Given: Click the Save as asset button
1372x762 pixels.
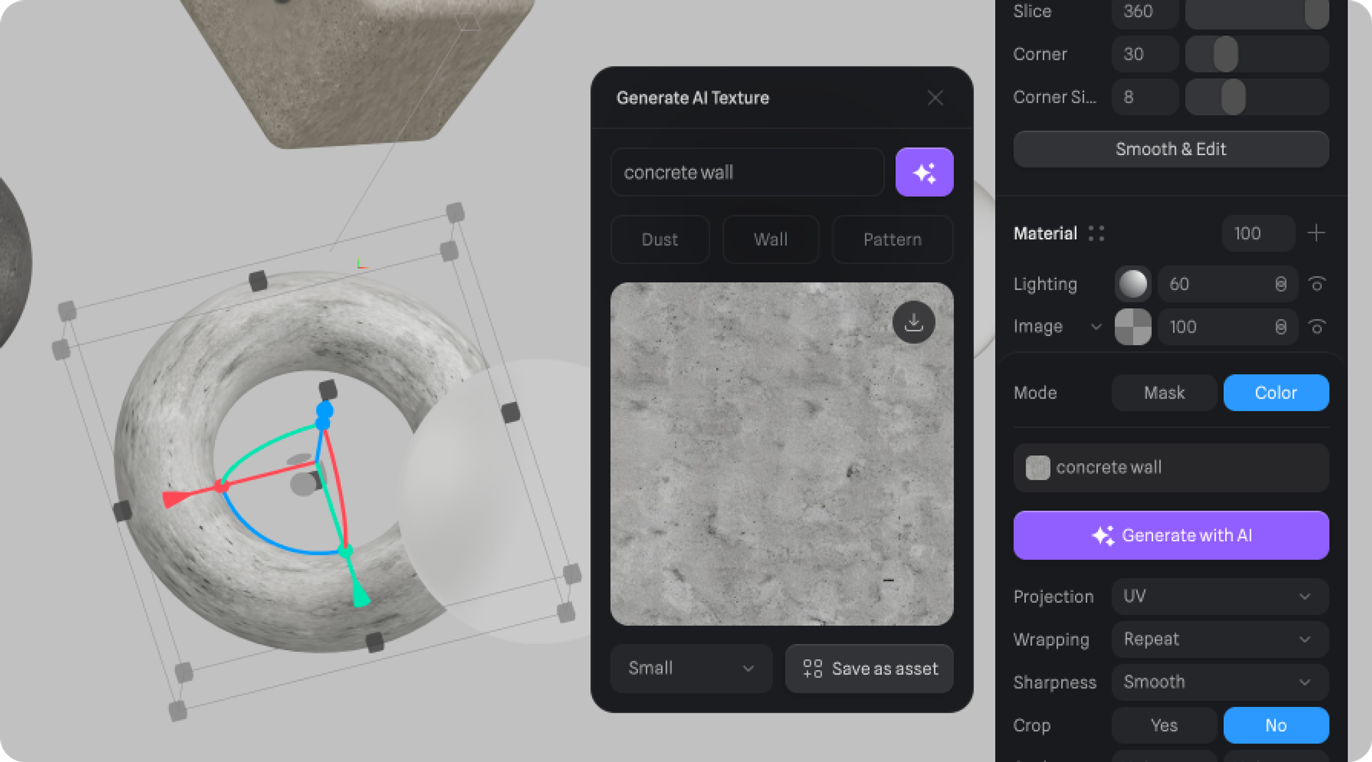Looking at the screenshot, I should (869, 668).
